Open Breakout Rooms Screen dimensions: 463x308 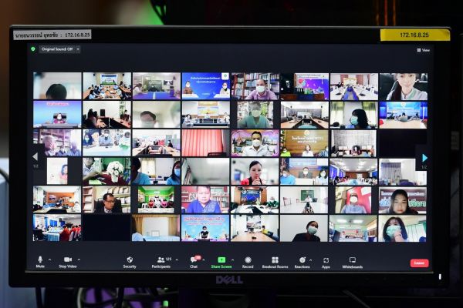coord(275,260)
